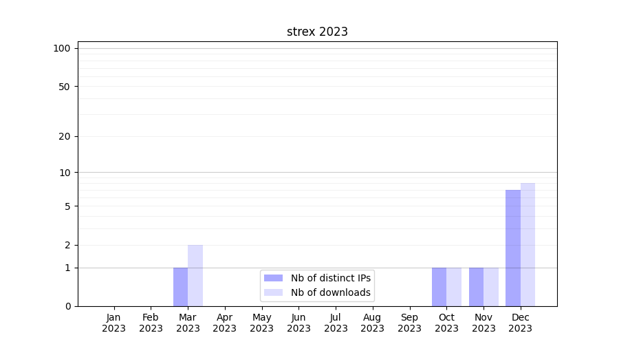Screen dimensions: 619x344
Task: Select the 'Jun 2023' x-axis label
Action: (x=298, y=323)
